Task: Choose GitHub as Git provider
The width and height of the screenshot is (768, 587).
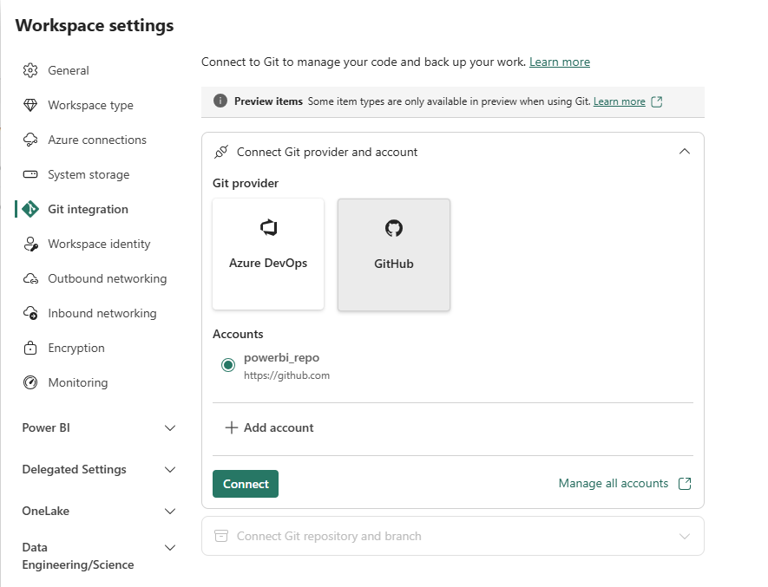Action: (394, 255)
